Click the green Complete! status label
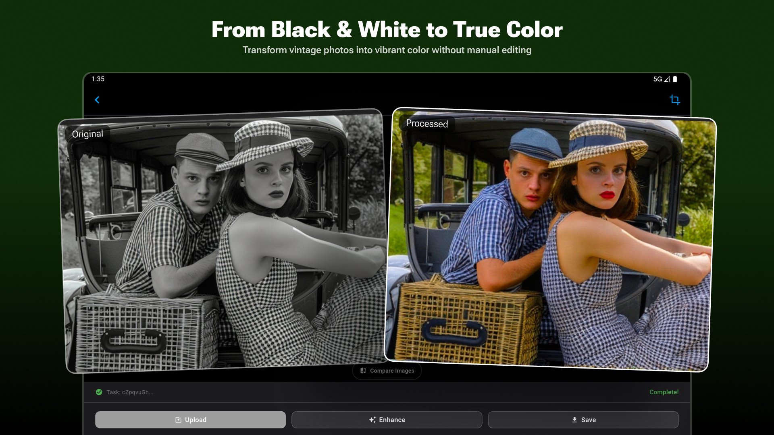The width and height of the screenshot is (774, 435). click(664, 392)
